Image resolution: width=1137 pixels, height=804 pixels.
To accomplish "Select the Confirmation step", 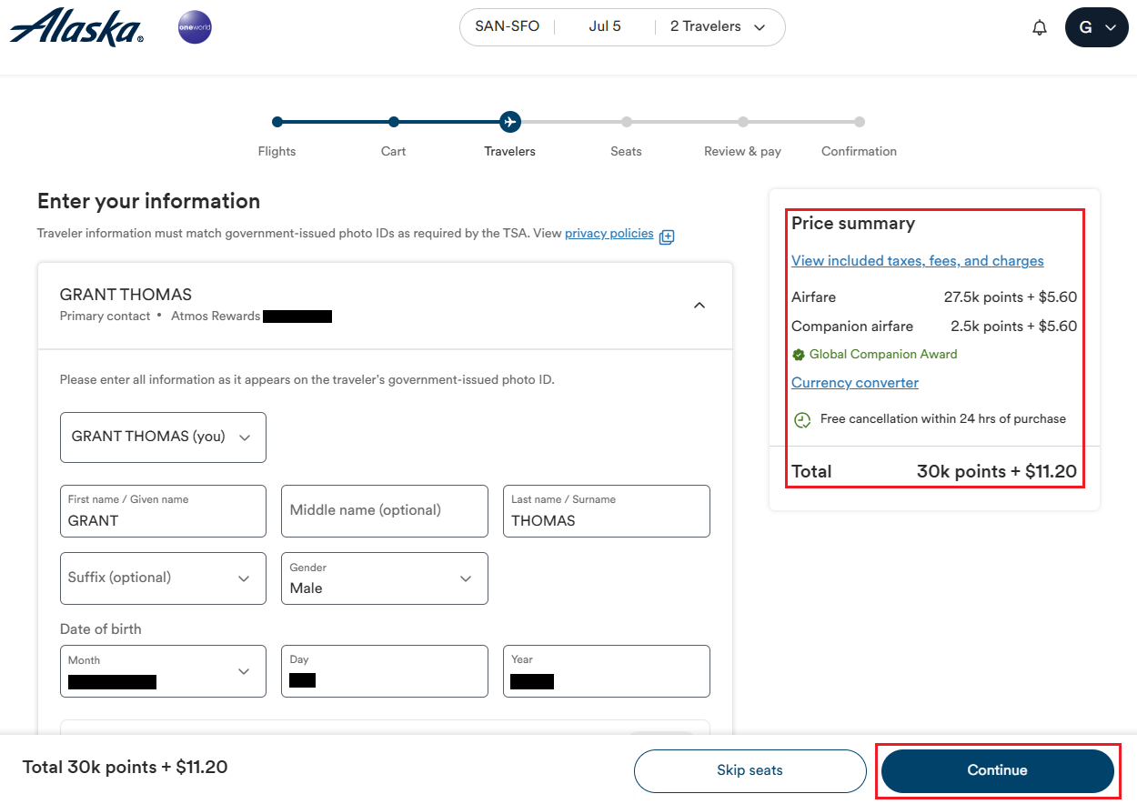I will 860,151.
